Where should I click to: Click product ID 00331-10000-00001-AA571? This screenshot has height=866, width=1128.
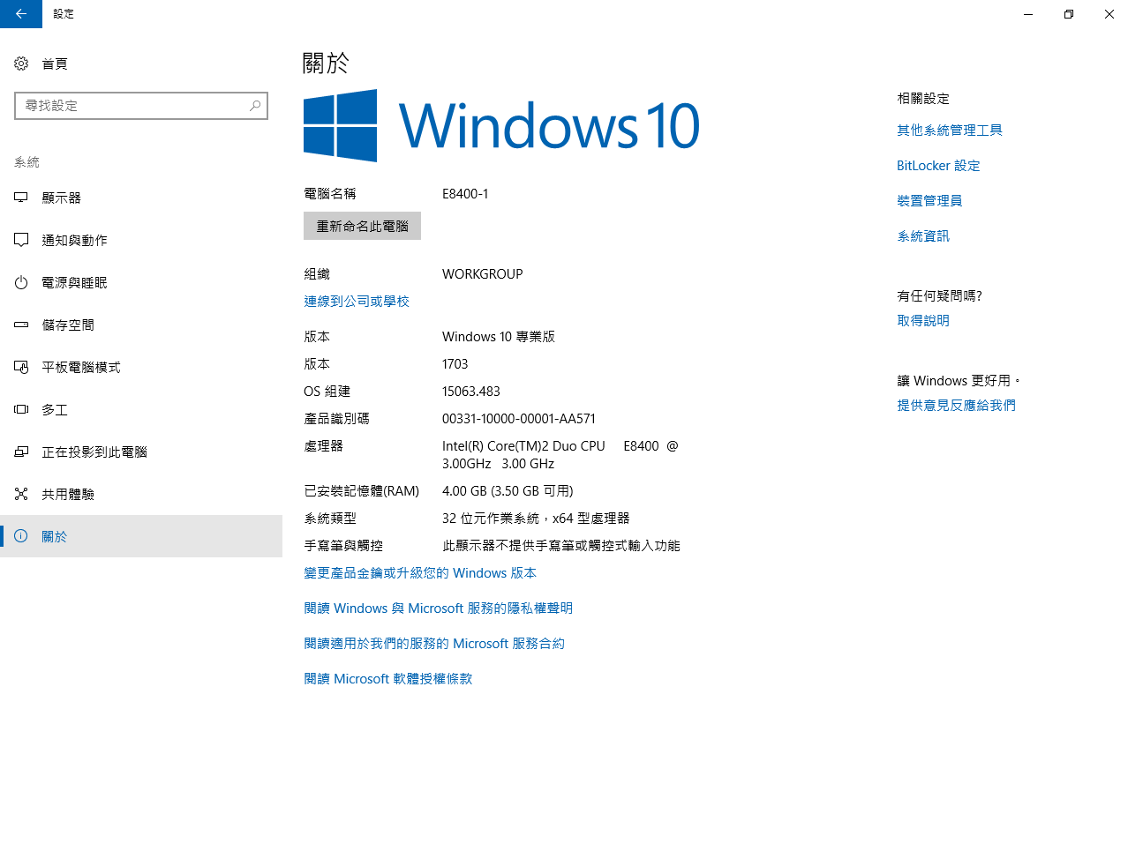pyautogui.click(x=519, y=419)
